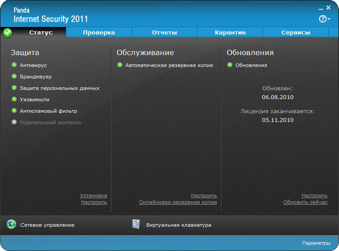Click the green dot beside Уязвимости
This screenshot has height=251, width=339.
click(x=14, y=99)
